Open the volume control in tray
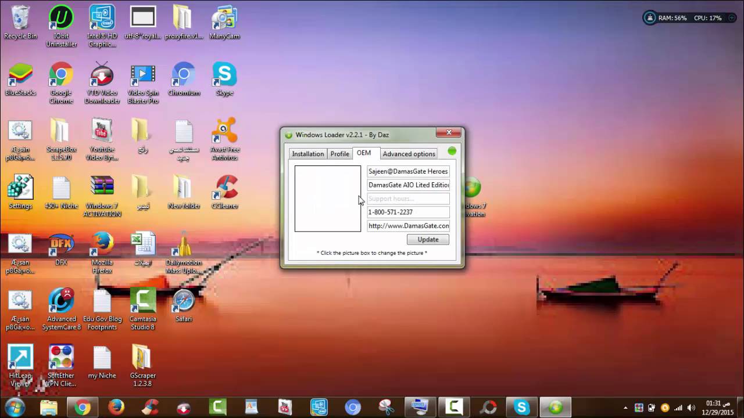Screen dimensions: 744x418 click(x=691, y=408)
